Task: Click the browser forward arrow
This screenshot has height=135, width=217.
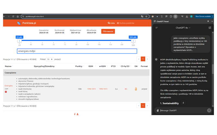Action: point(9,16)
